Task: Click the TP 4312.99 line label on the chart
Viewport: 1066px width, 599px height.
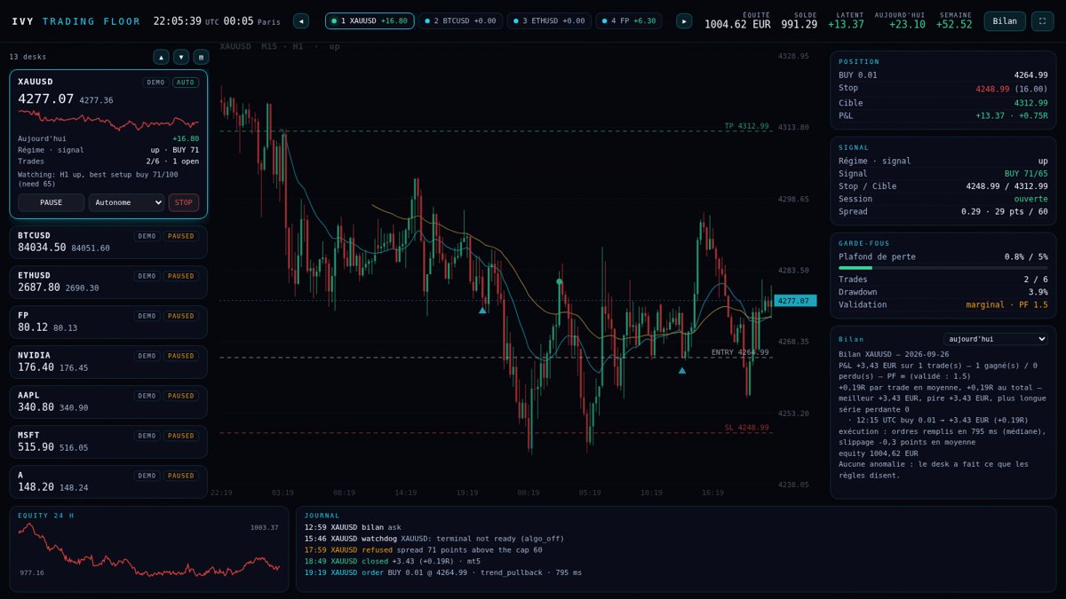Action: coord(747,126)
